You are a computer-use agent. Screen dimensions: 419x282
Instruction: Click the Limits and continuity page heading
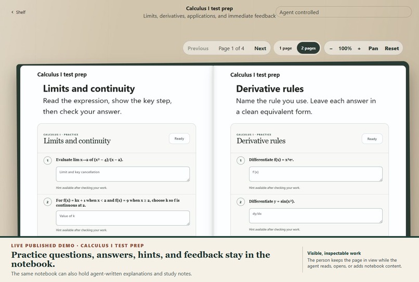pyautogui.click(x=89, y=88)
